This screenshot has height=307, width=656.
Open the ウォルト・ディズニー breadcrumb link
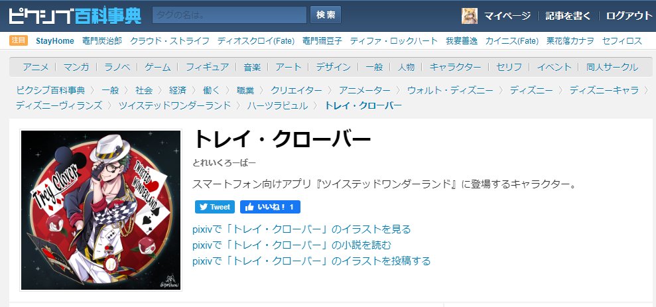tap(450, 90)
